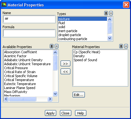The width and height of the screenshot is (131, 119).
Task: Click Types list scroll down arrow
Action: 109,38
